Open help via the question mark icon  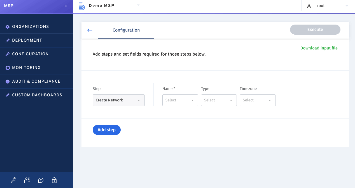tap(41, 180)
